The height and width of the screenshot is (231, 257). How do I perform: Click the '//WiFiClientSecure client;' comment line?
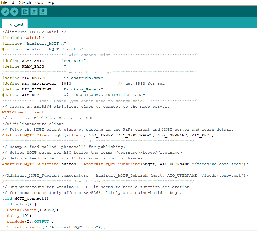coord(34,124)
